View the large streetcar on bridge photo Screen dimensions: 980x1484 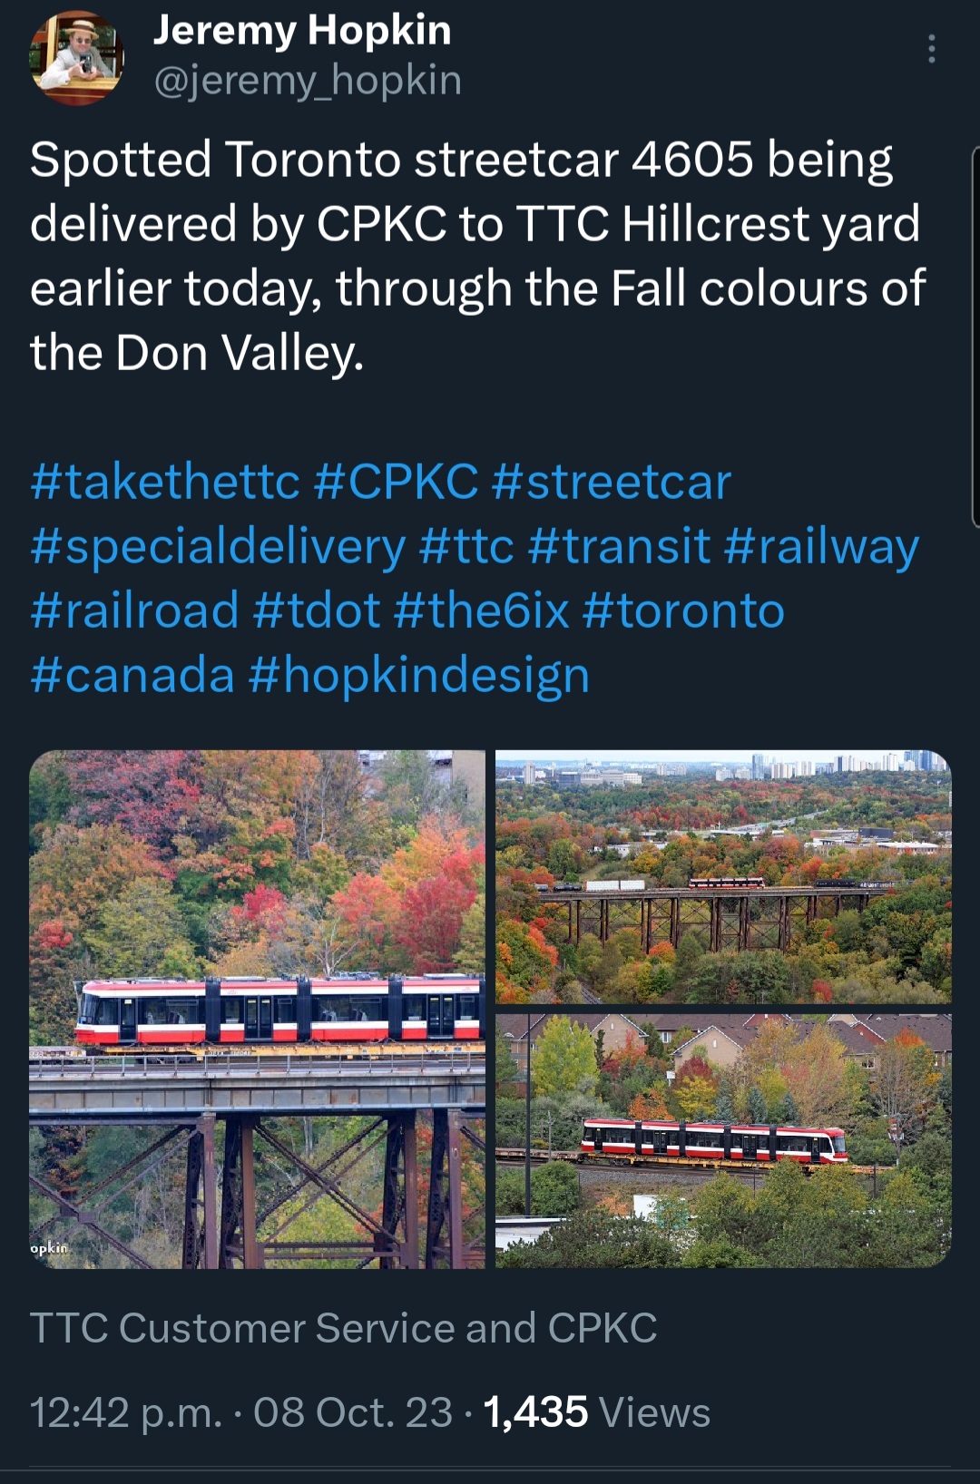[258, 1009]
